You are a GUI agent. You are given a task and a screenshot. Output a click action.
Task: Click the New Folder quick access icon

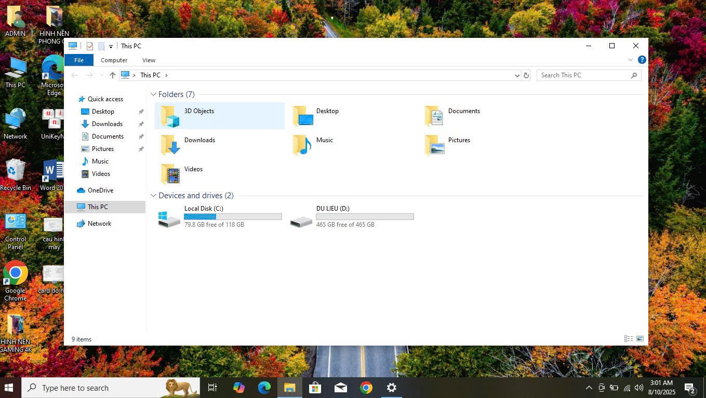(x=101, y=46)
